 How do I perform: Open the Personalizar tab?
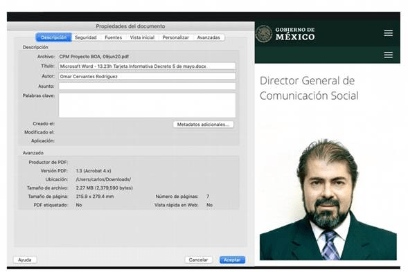176,37
